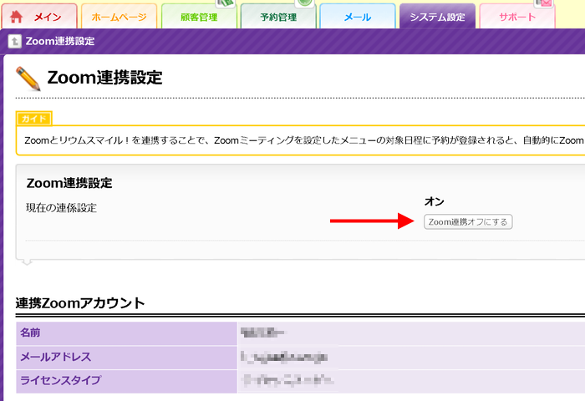Open the メイン tab
The height and width of the screenshot is (401, 585).
(39, 17)
